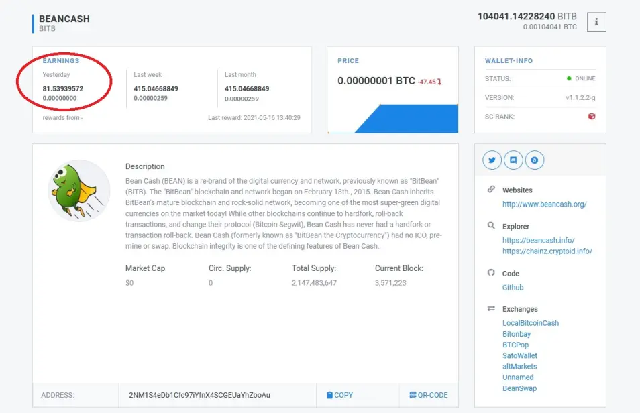Screen dimensions: 640x413
Task: Click the 0.00104041 BTC balance value
Action: [550, 27]
